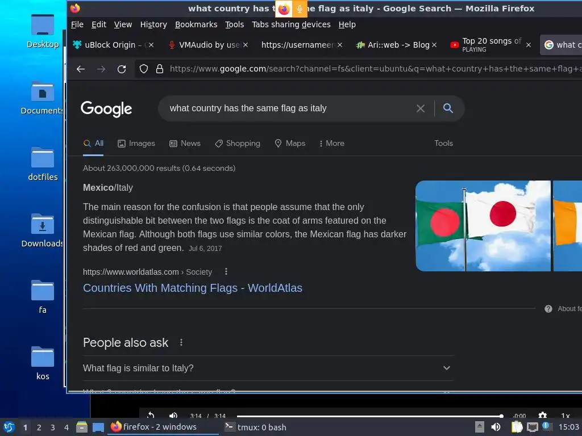
Task: Open the Tabs sharing devices menu
Action: coord(291,24)
